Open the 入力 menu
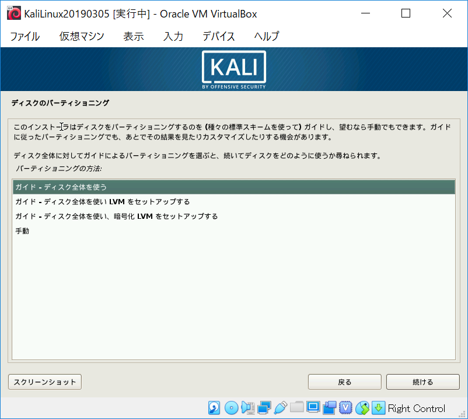 coord(173,36)
